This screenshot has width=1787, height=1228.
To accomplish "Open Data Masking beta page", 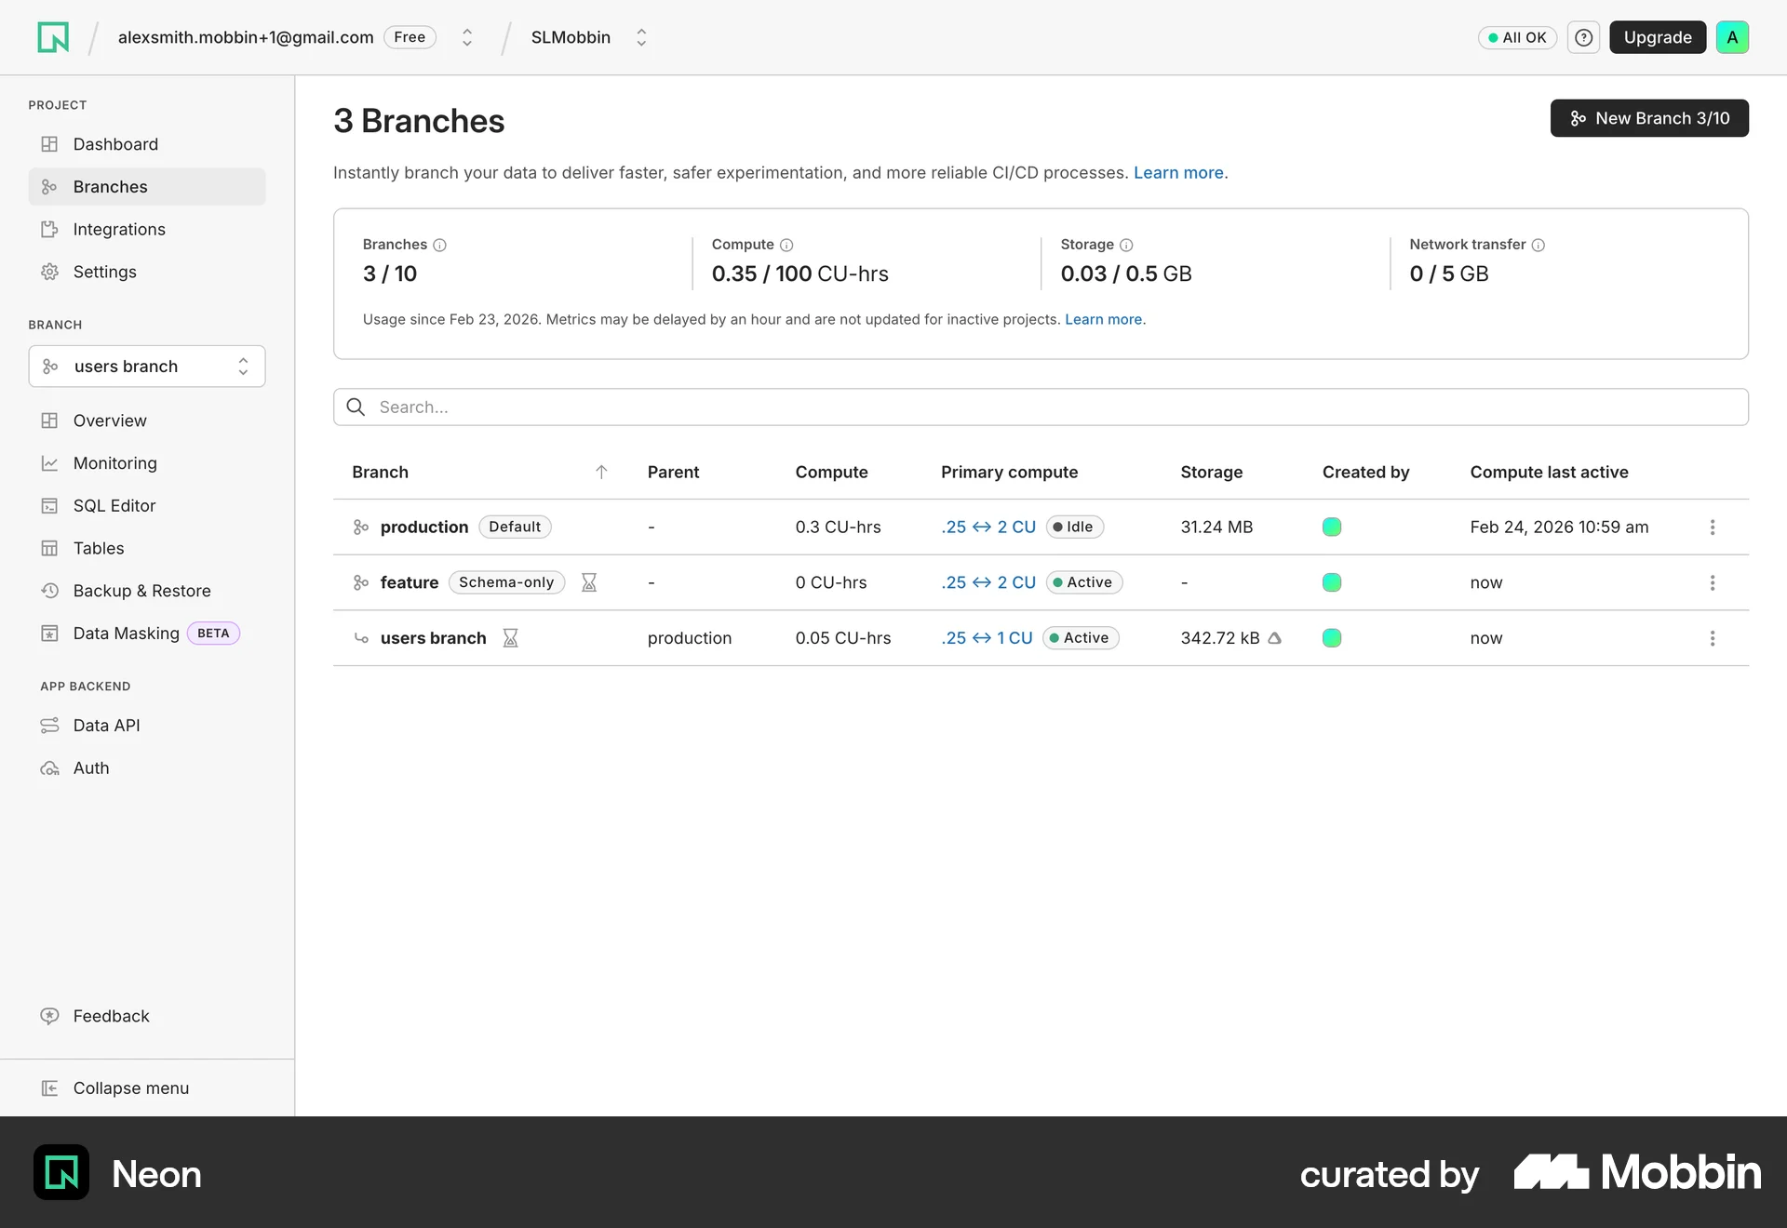I will point(147,634).
